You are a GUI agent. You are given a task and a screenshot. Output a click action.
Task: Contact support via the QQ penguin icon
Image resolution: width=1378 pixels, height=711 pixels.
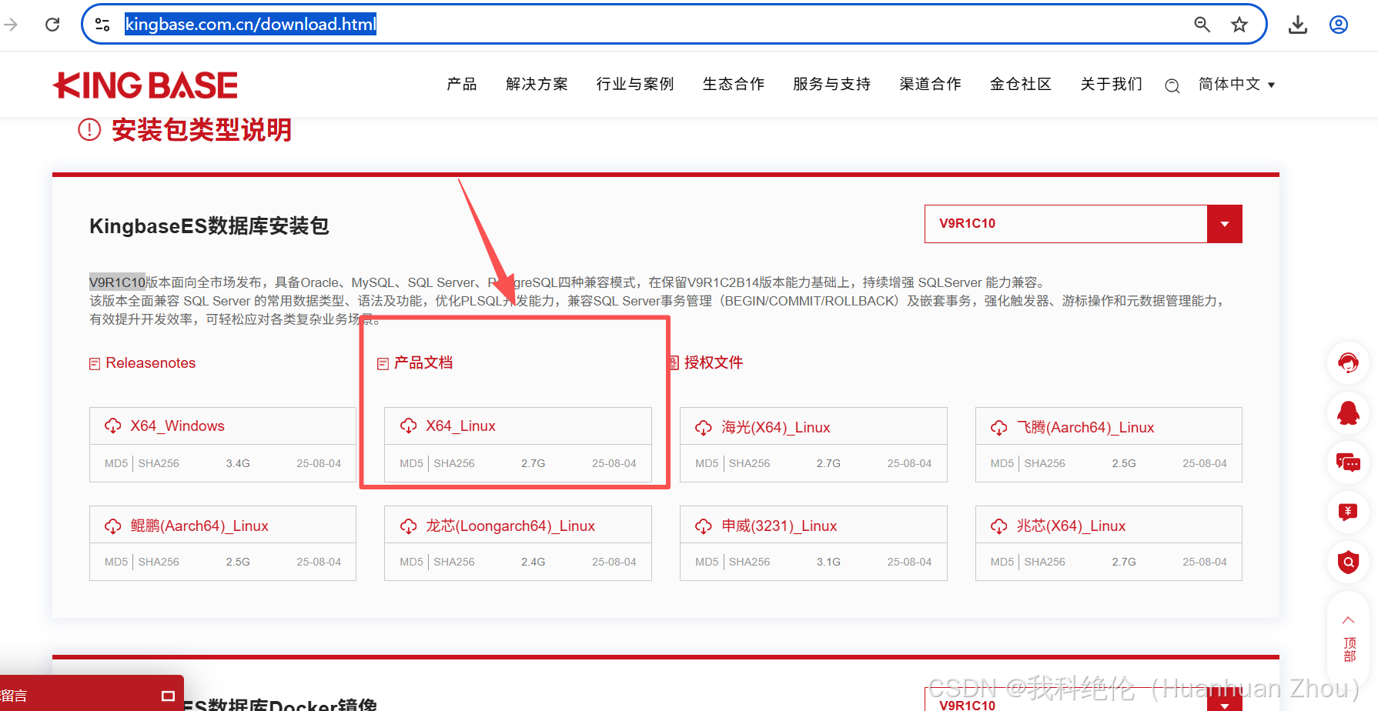coord(1348,412)
